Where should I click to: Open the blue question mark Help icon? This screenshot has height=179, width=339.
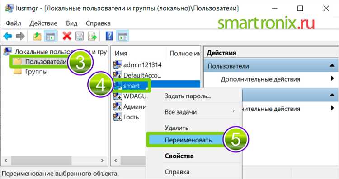coord(109,36)
